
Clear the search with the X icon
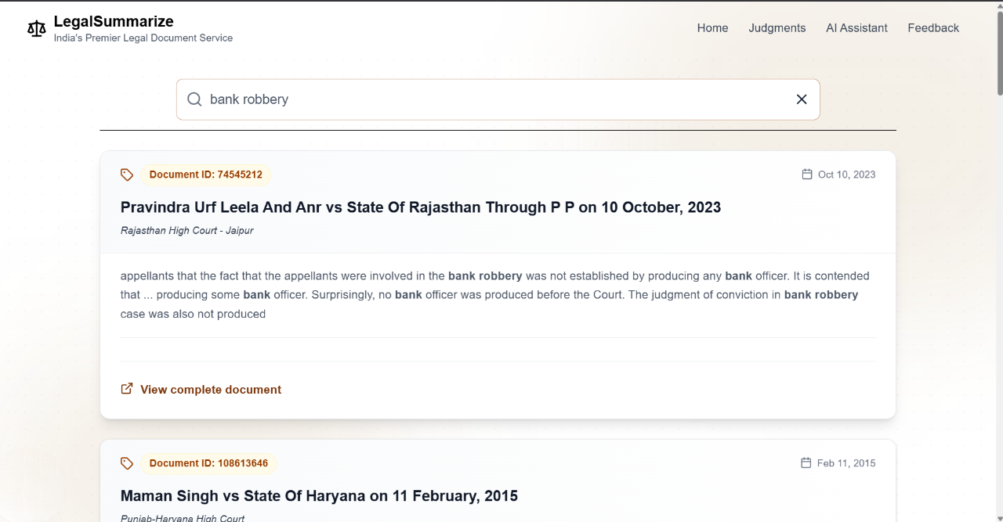click(x=802, y=99)
